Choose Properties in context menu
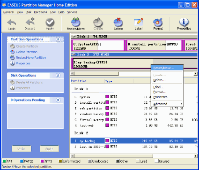This screenshot has width=199, height=170. pos(167,97)
